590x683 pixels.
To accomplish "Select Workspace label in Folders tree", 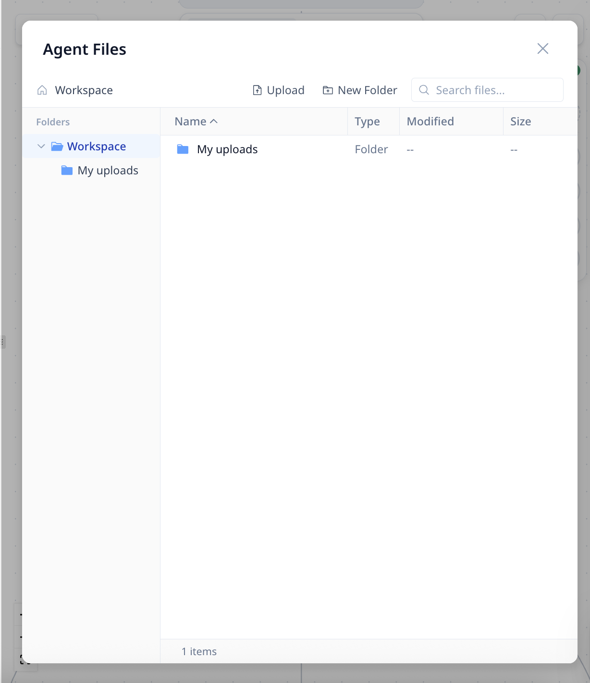I will pyautogui.click(x=97, y=146).
